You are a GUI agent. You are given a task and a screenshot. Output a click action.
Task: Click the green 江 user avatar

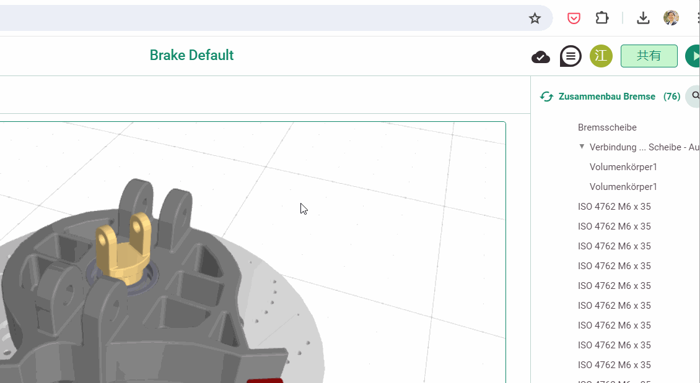[x=601, y=56]
